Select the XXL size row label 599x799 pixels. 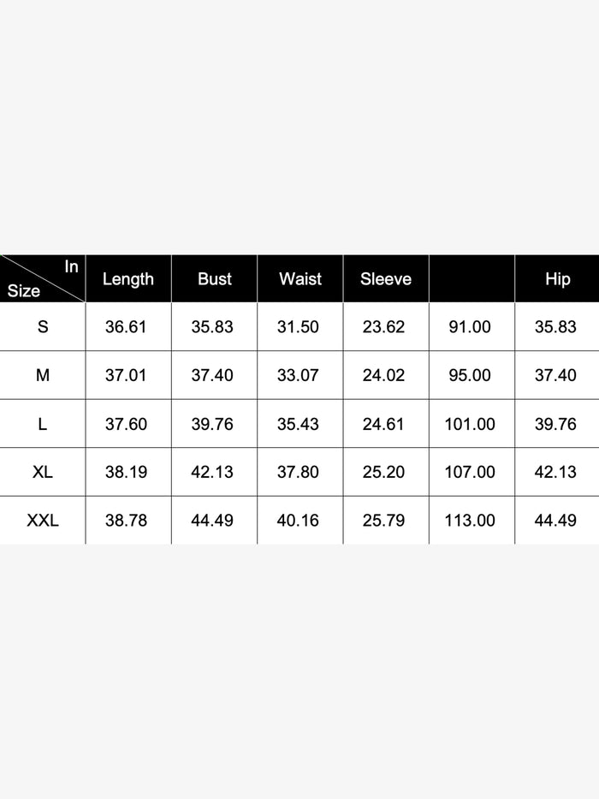pyautogui.click(x=43, y=520)
